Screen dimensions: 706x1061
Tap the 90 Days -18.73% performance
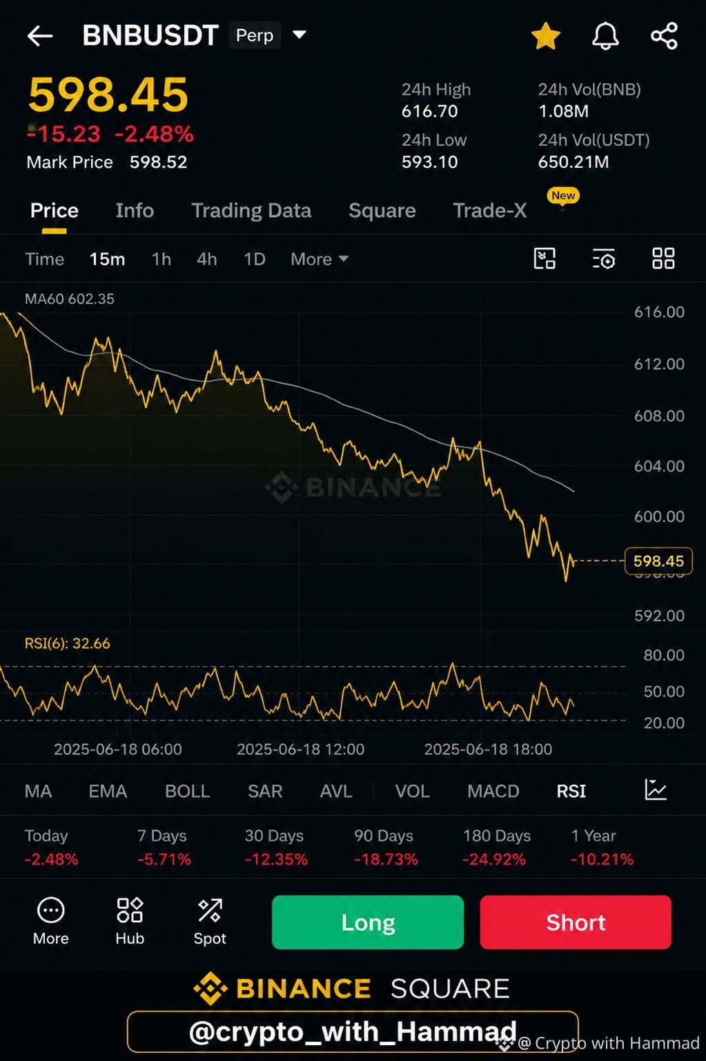tap(386, 848)
